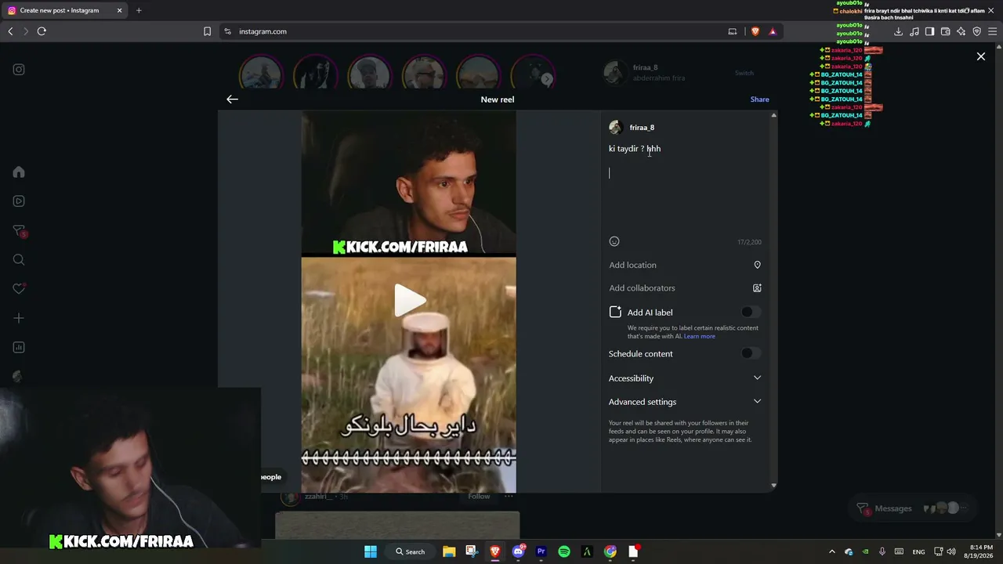Click the Instagram logo in sidebar
The height and width of the screenshot is (564, 1003).
point(19,70)
